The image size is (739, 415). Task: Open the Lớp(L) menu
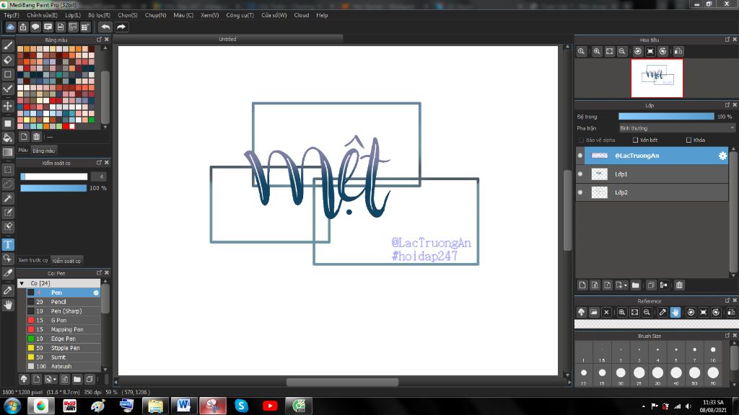[x=73, y=15]
